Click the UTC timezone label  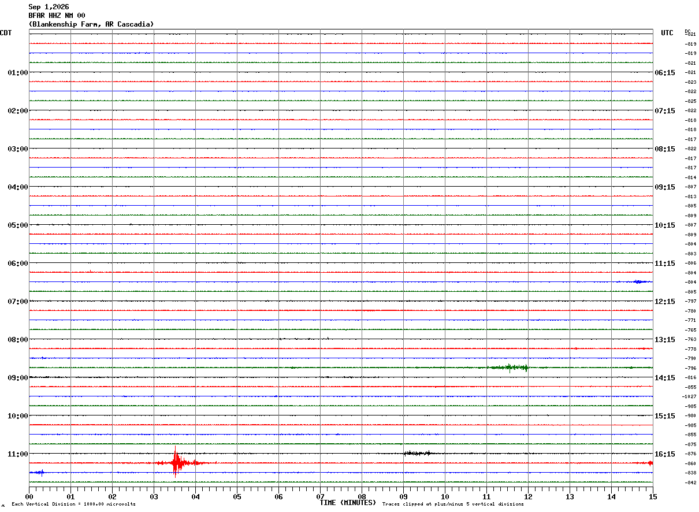pyautogui.click(x=667, y=33)
